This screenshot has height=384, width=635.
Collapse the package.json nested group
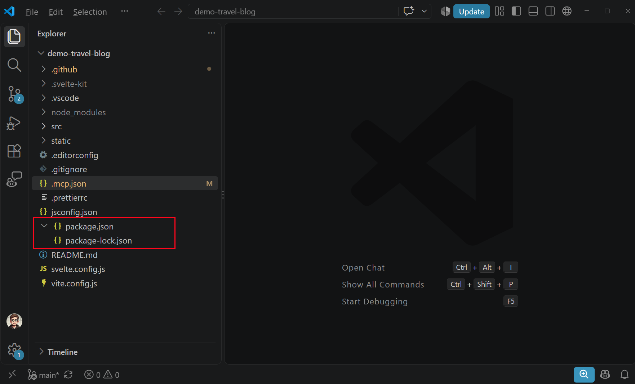tap(44, 226)
